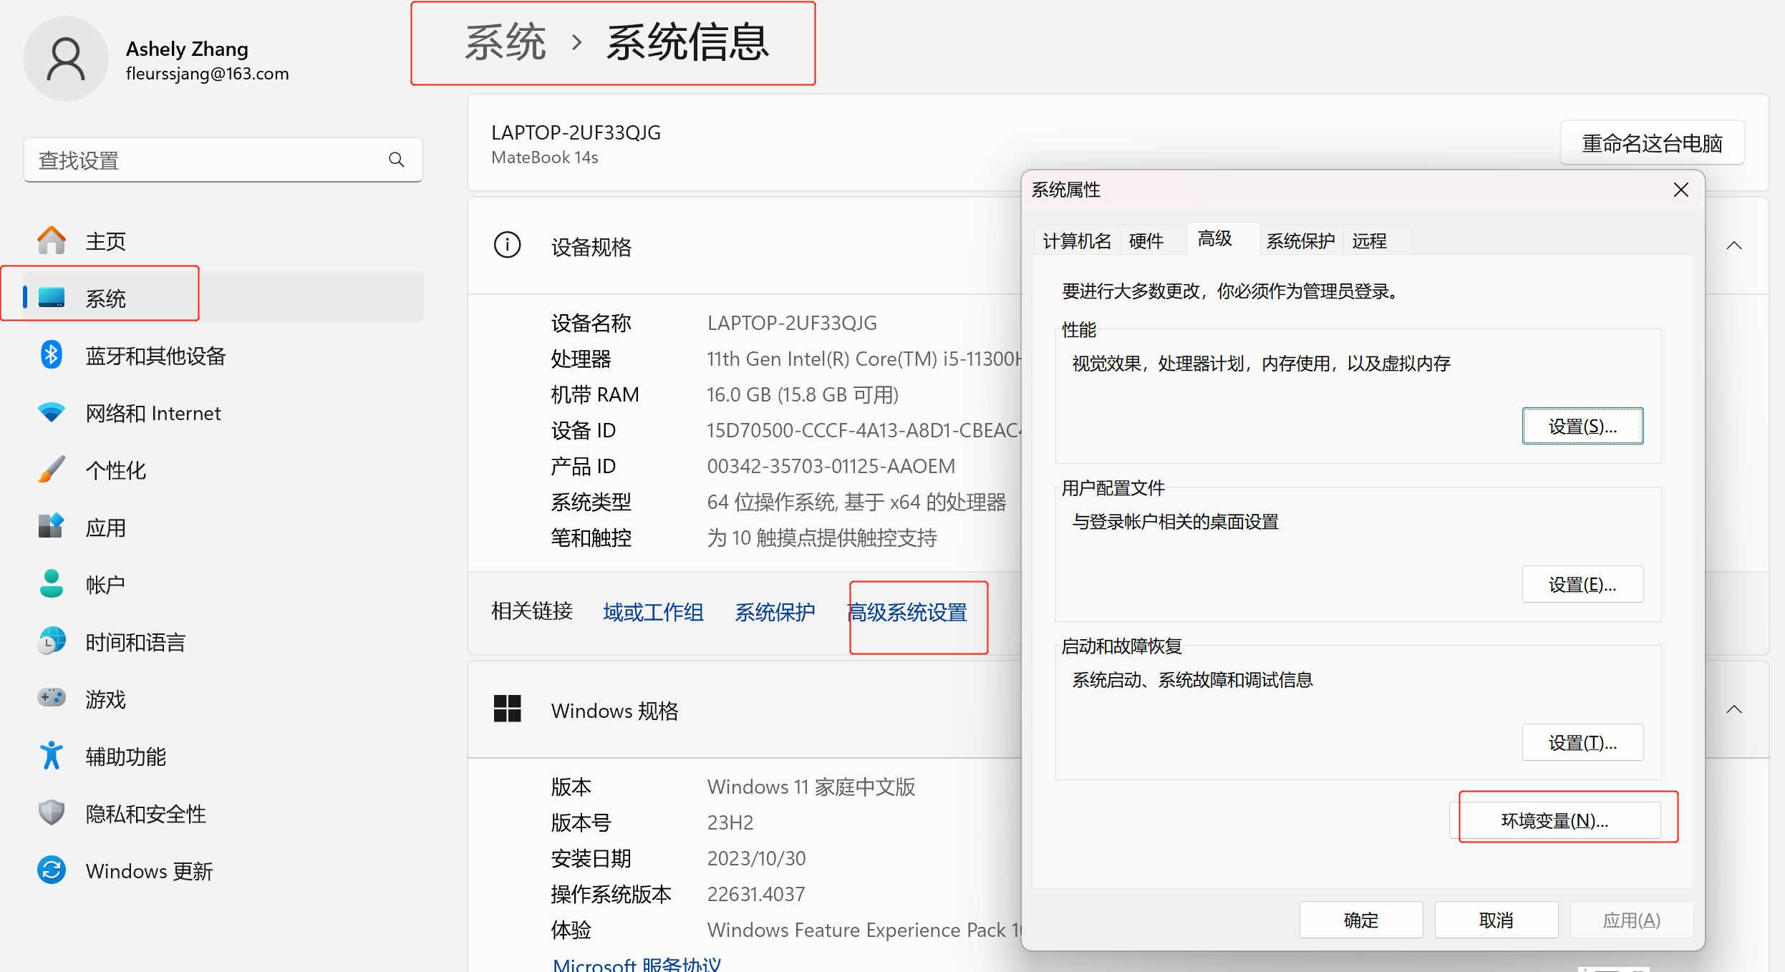
Task: Click the Home house icon in sidebar
Action: coord(52,240)
